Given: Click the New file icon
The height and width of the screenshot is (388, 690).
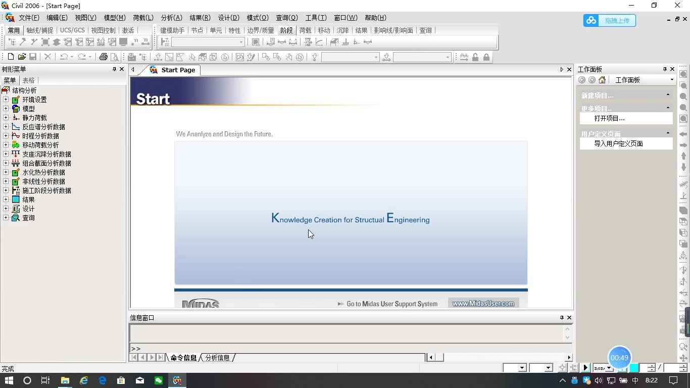Looking at the screenshot, I should pos(11,57).
